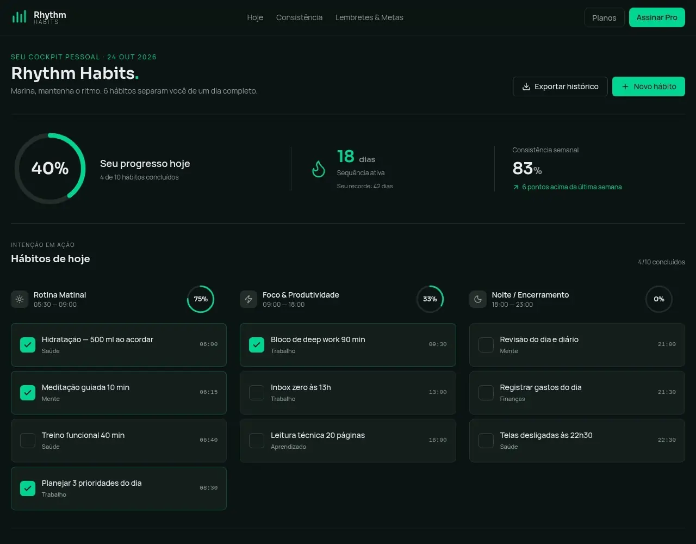Open the Consistência nav tab
The width and height of the screenshot is (696, 544).
click(x=299, y=17)
